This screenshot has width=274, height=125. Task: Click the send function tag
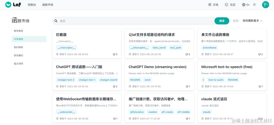[x=147, y=80]
